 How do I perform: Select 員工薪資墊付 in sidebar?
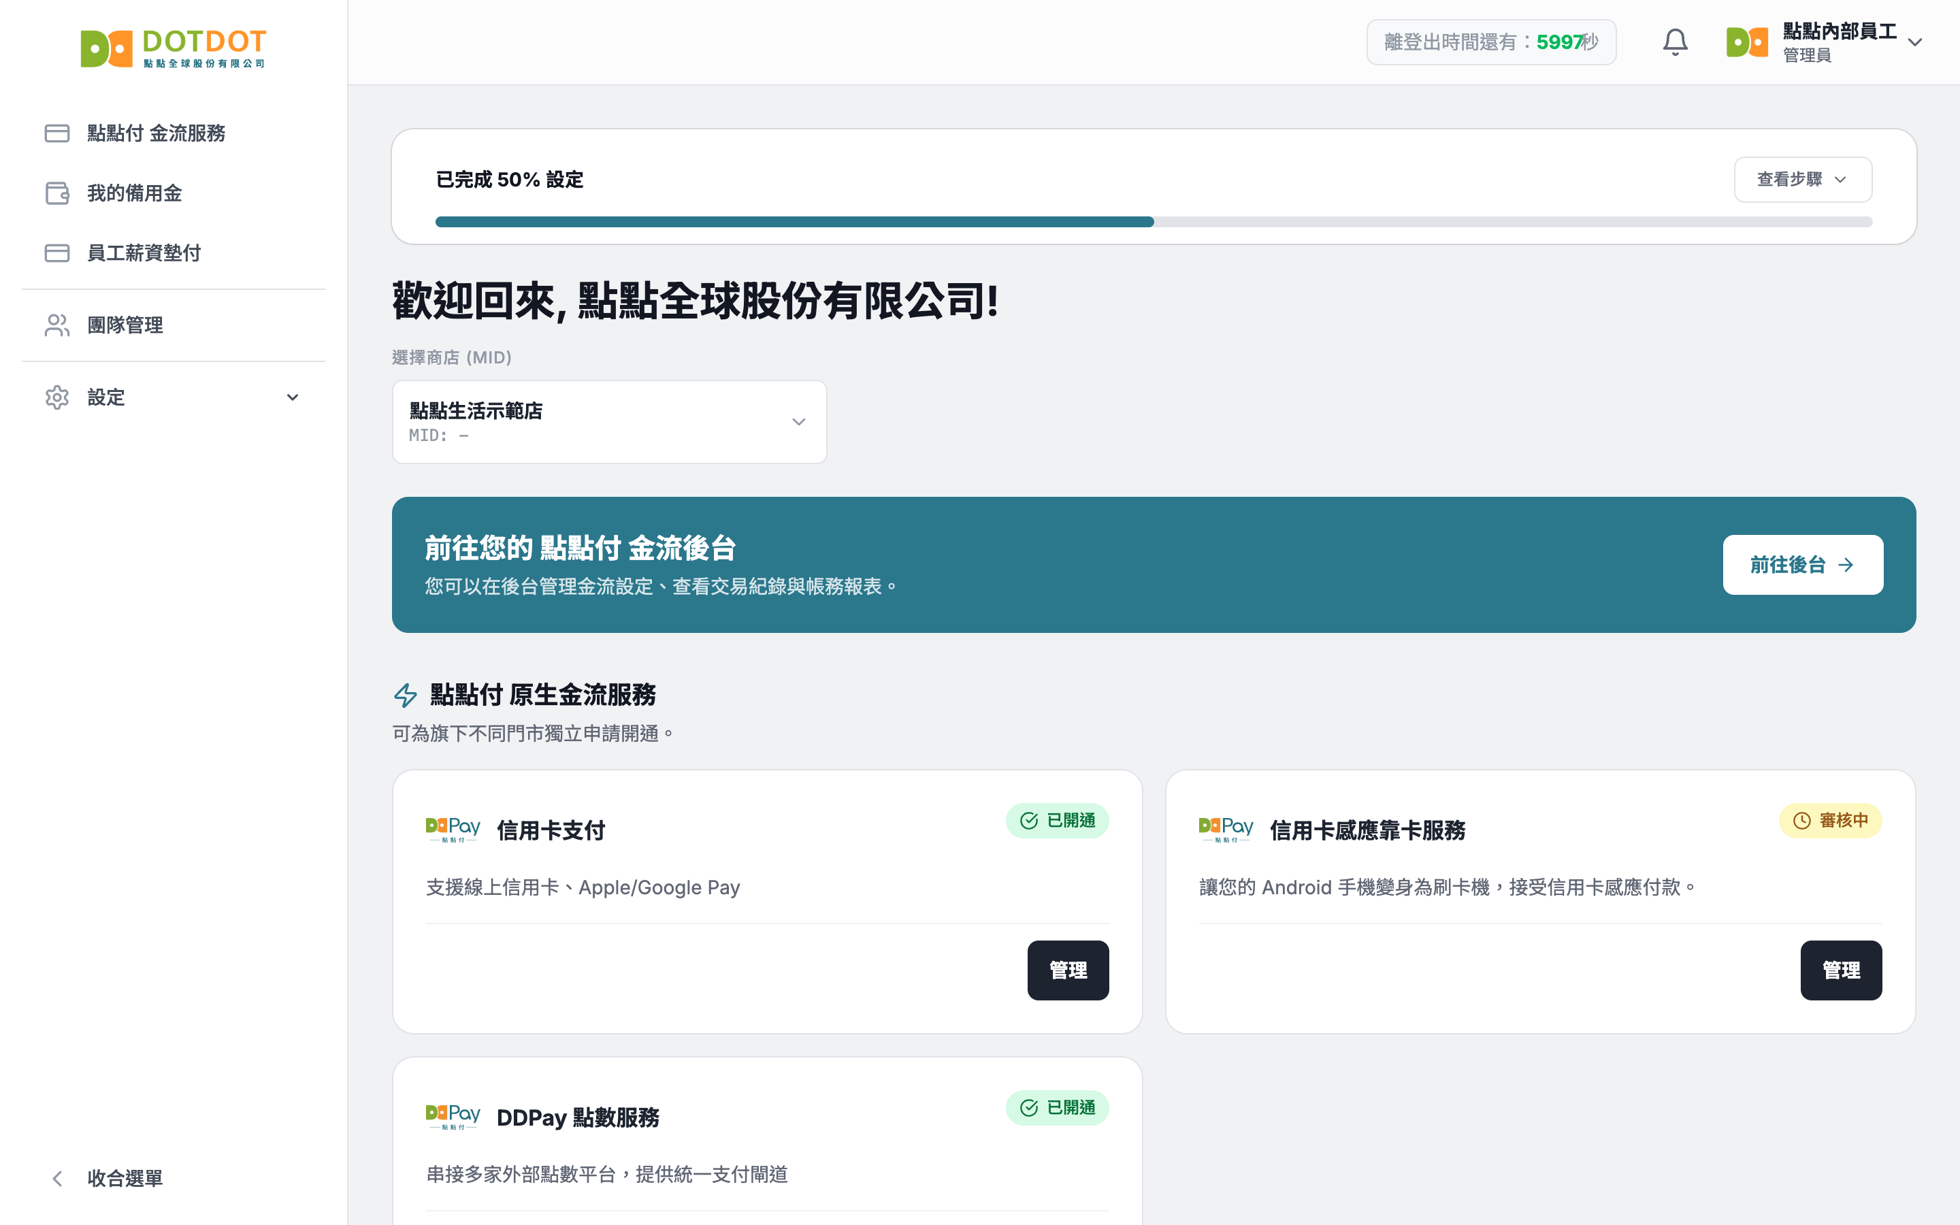coord(174,252)
